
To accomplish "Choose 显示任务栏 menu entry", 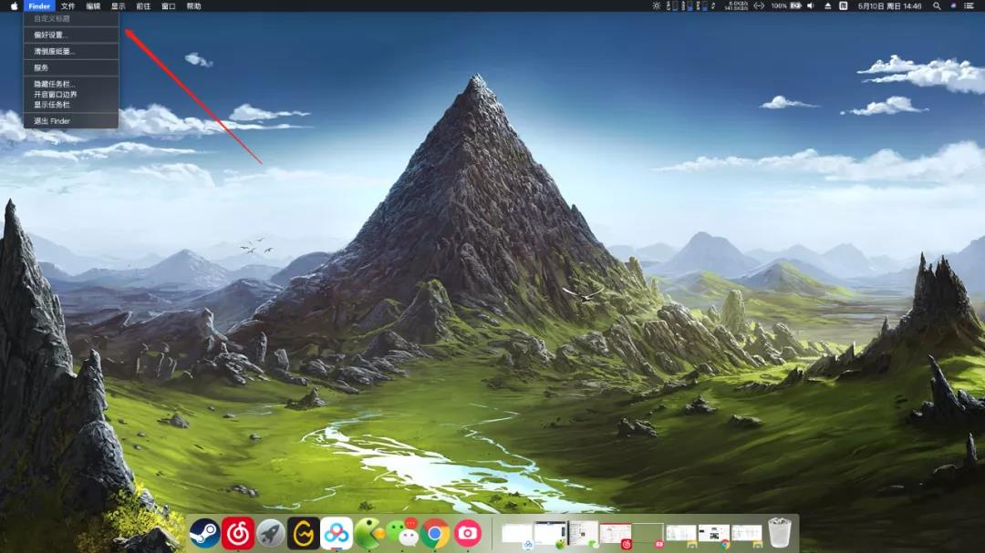I will coord(71,104).
